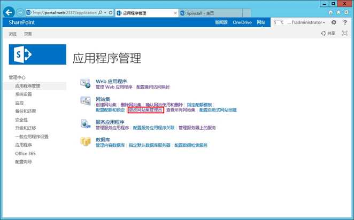
Task: Open 指定配额模板 link
Action: [x=199, y=105]
